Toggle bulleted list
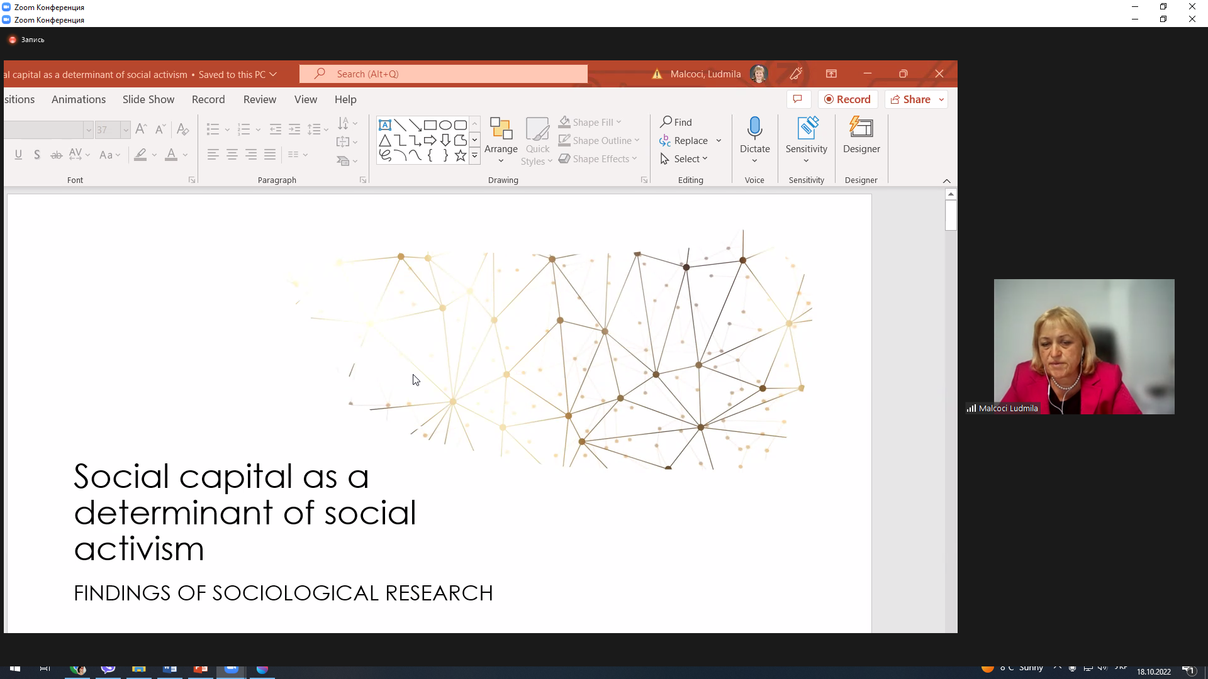 coord(213,130)
